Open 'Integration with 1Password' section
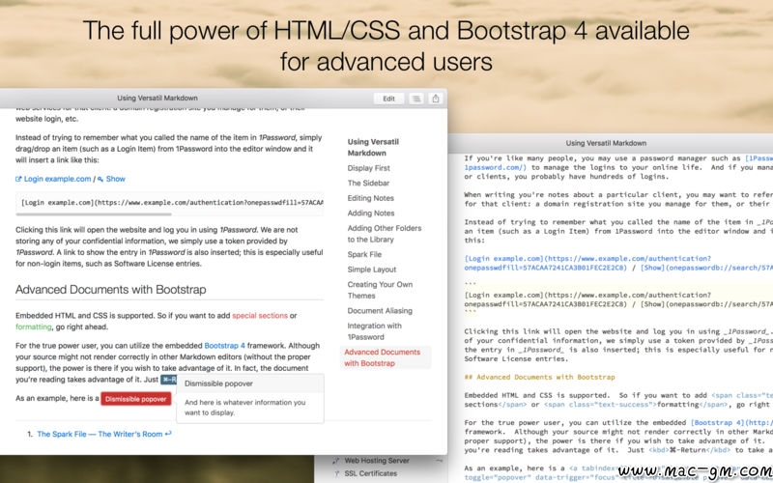This screenshot has height=483, width=773. coord(374,331)
